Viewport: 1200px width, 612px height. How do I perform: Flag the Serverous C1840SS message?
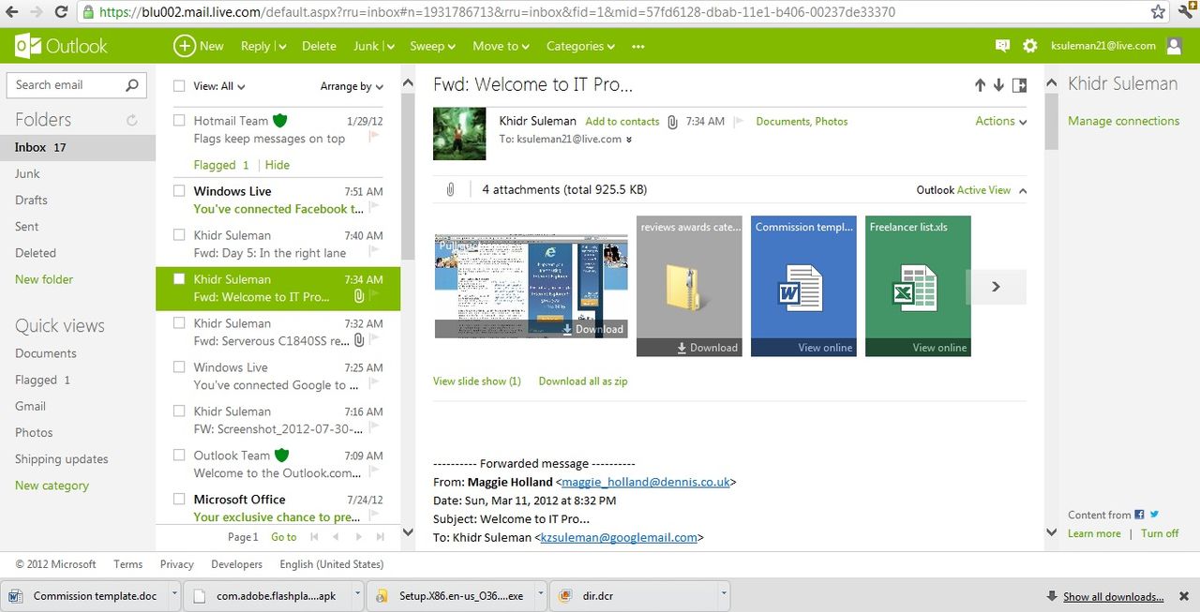[x=374, y=340]
